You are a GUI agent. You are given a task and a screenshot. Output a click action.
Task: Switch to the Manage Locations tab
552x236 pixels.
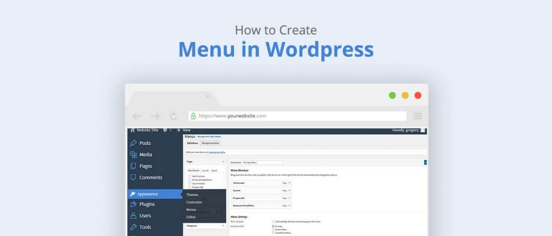coord(211,143)
